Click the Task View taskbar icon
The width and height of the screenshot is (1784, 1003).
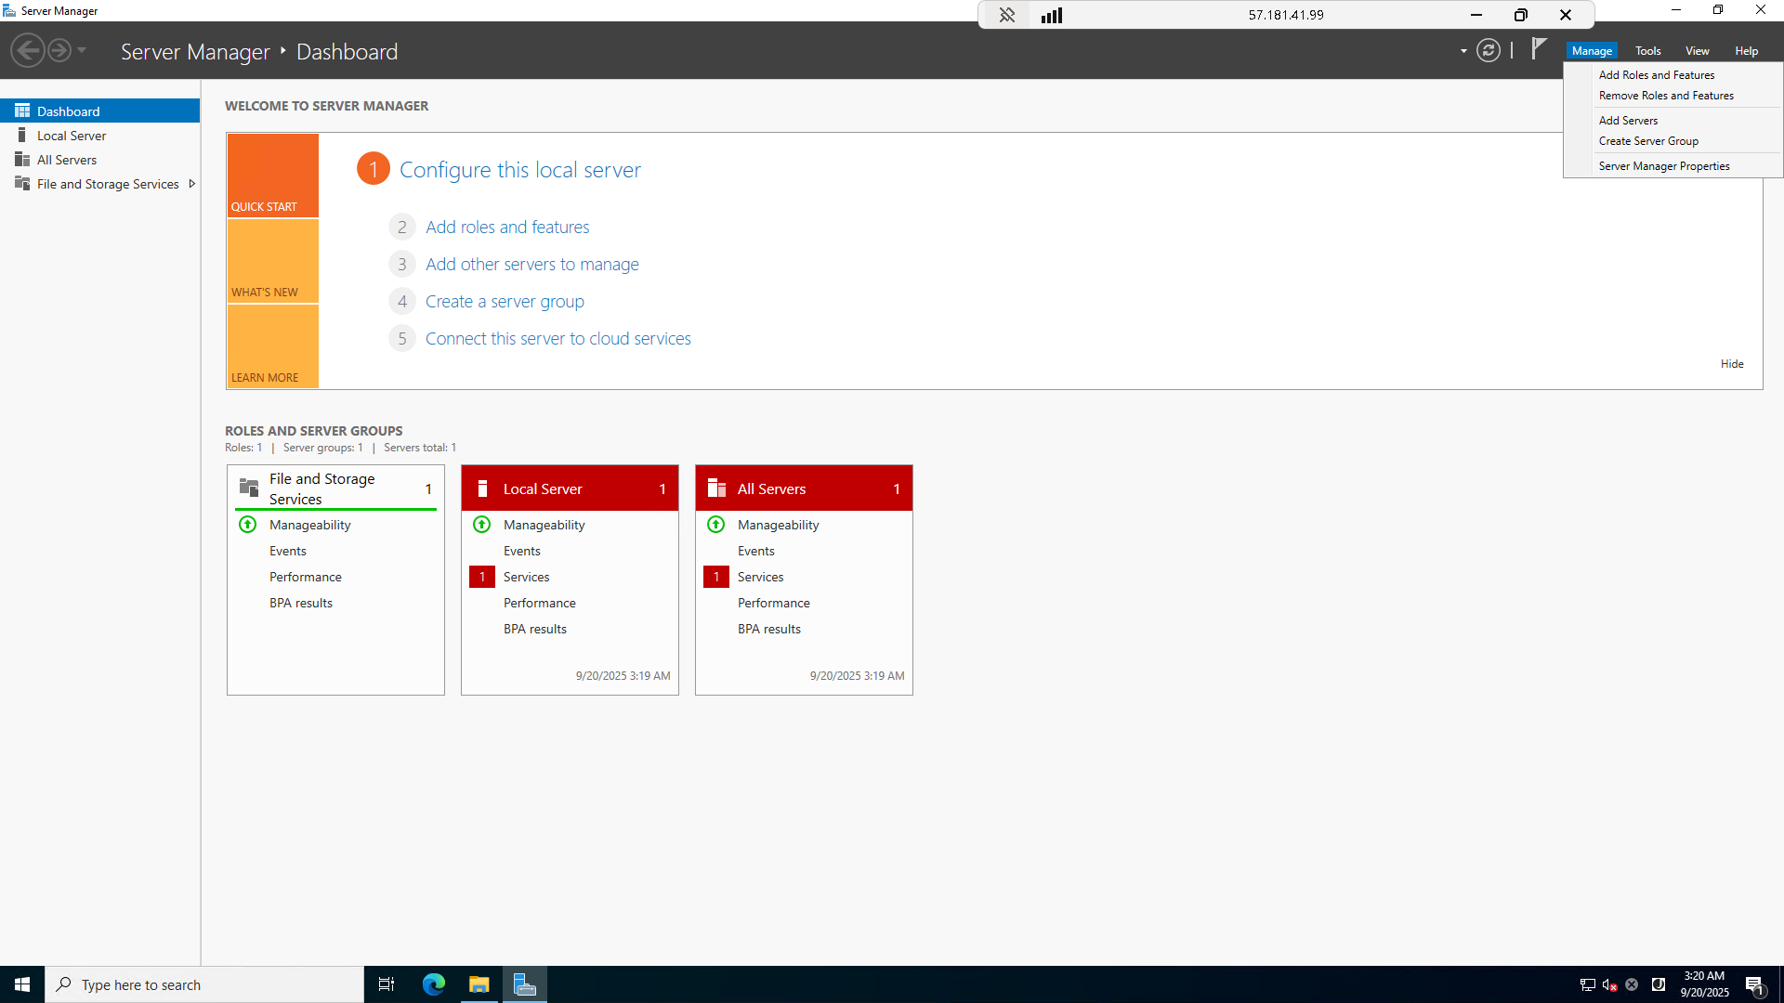[387, 984]
